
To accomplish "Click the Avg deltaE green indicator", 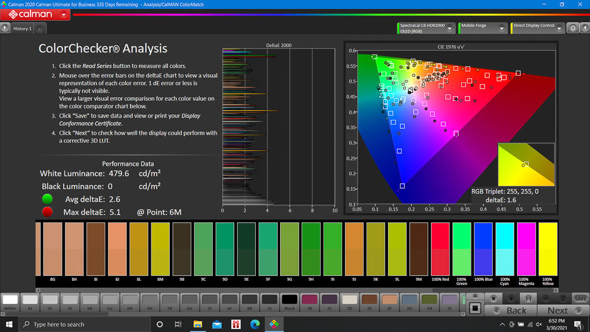I will tap(47, 198).
